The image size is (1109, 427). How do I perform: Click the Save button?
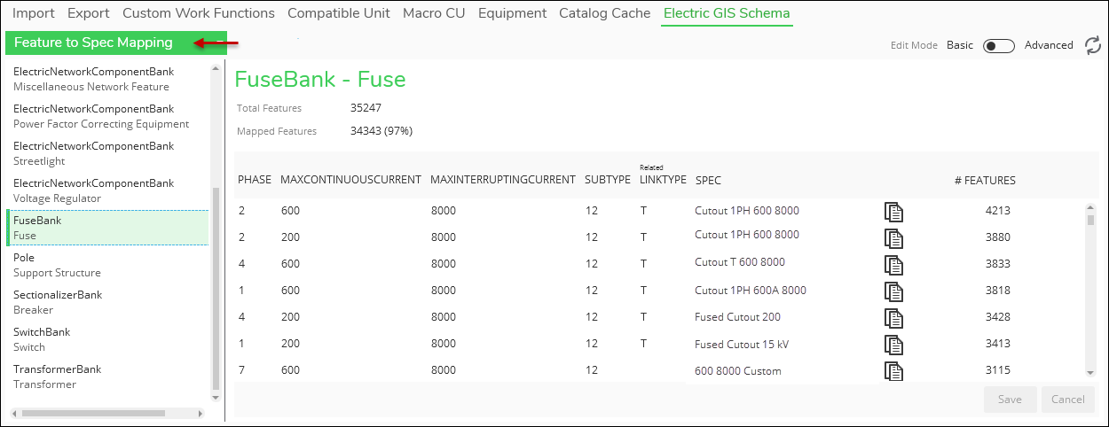(1010, 400)
